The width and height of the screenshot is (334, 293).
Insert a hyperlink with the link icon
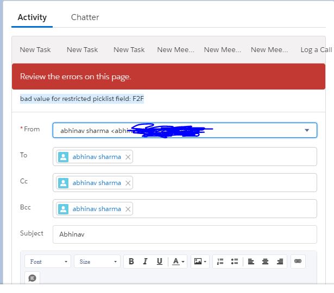click(x=298, y=262)
